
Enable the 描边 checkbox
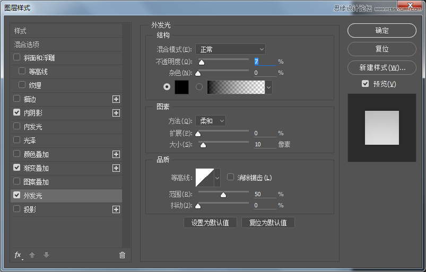(x=17, y=99)
